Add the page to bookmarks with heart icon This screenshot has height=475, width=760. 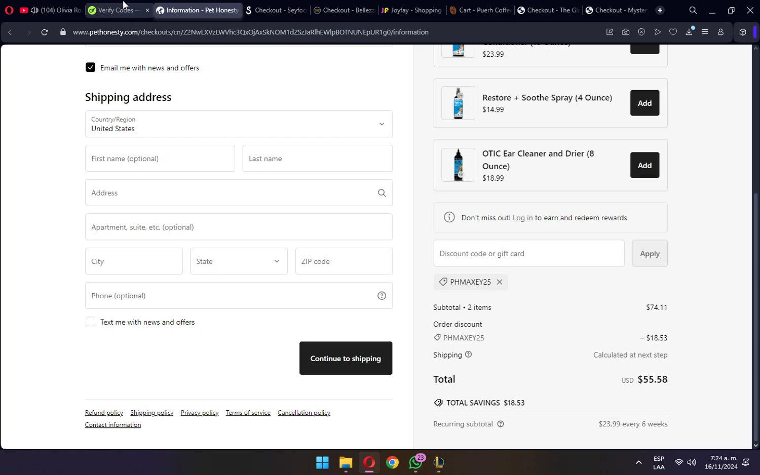pos(673,32)
